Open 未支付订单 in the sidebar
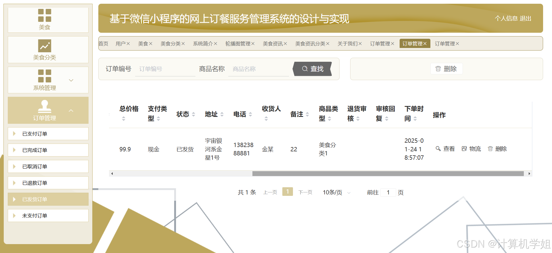 pyautogui.click(x=48, y=216)
